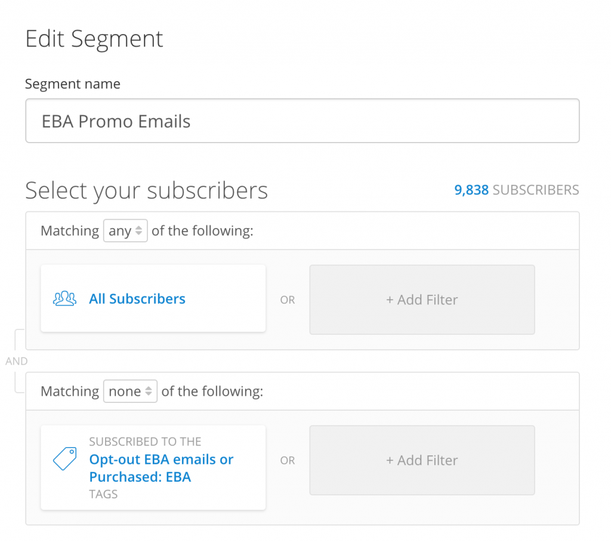Click the tag icon on the filter card
This screenshot has width=611, height=542.
point(64,458)
